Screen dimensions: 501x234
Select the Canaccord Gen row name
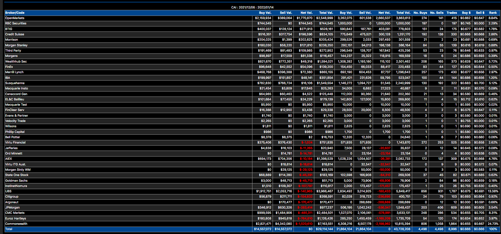click(x=16, y=94)
